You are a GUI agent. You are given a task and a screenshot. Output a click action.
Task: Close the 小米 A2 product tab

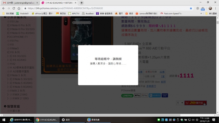pos(75,3)
